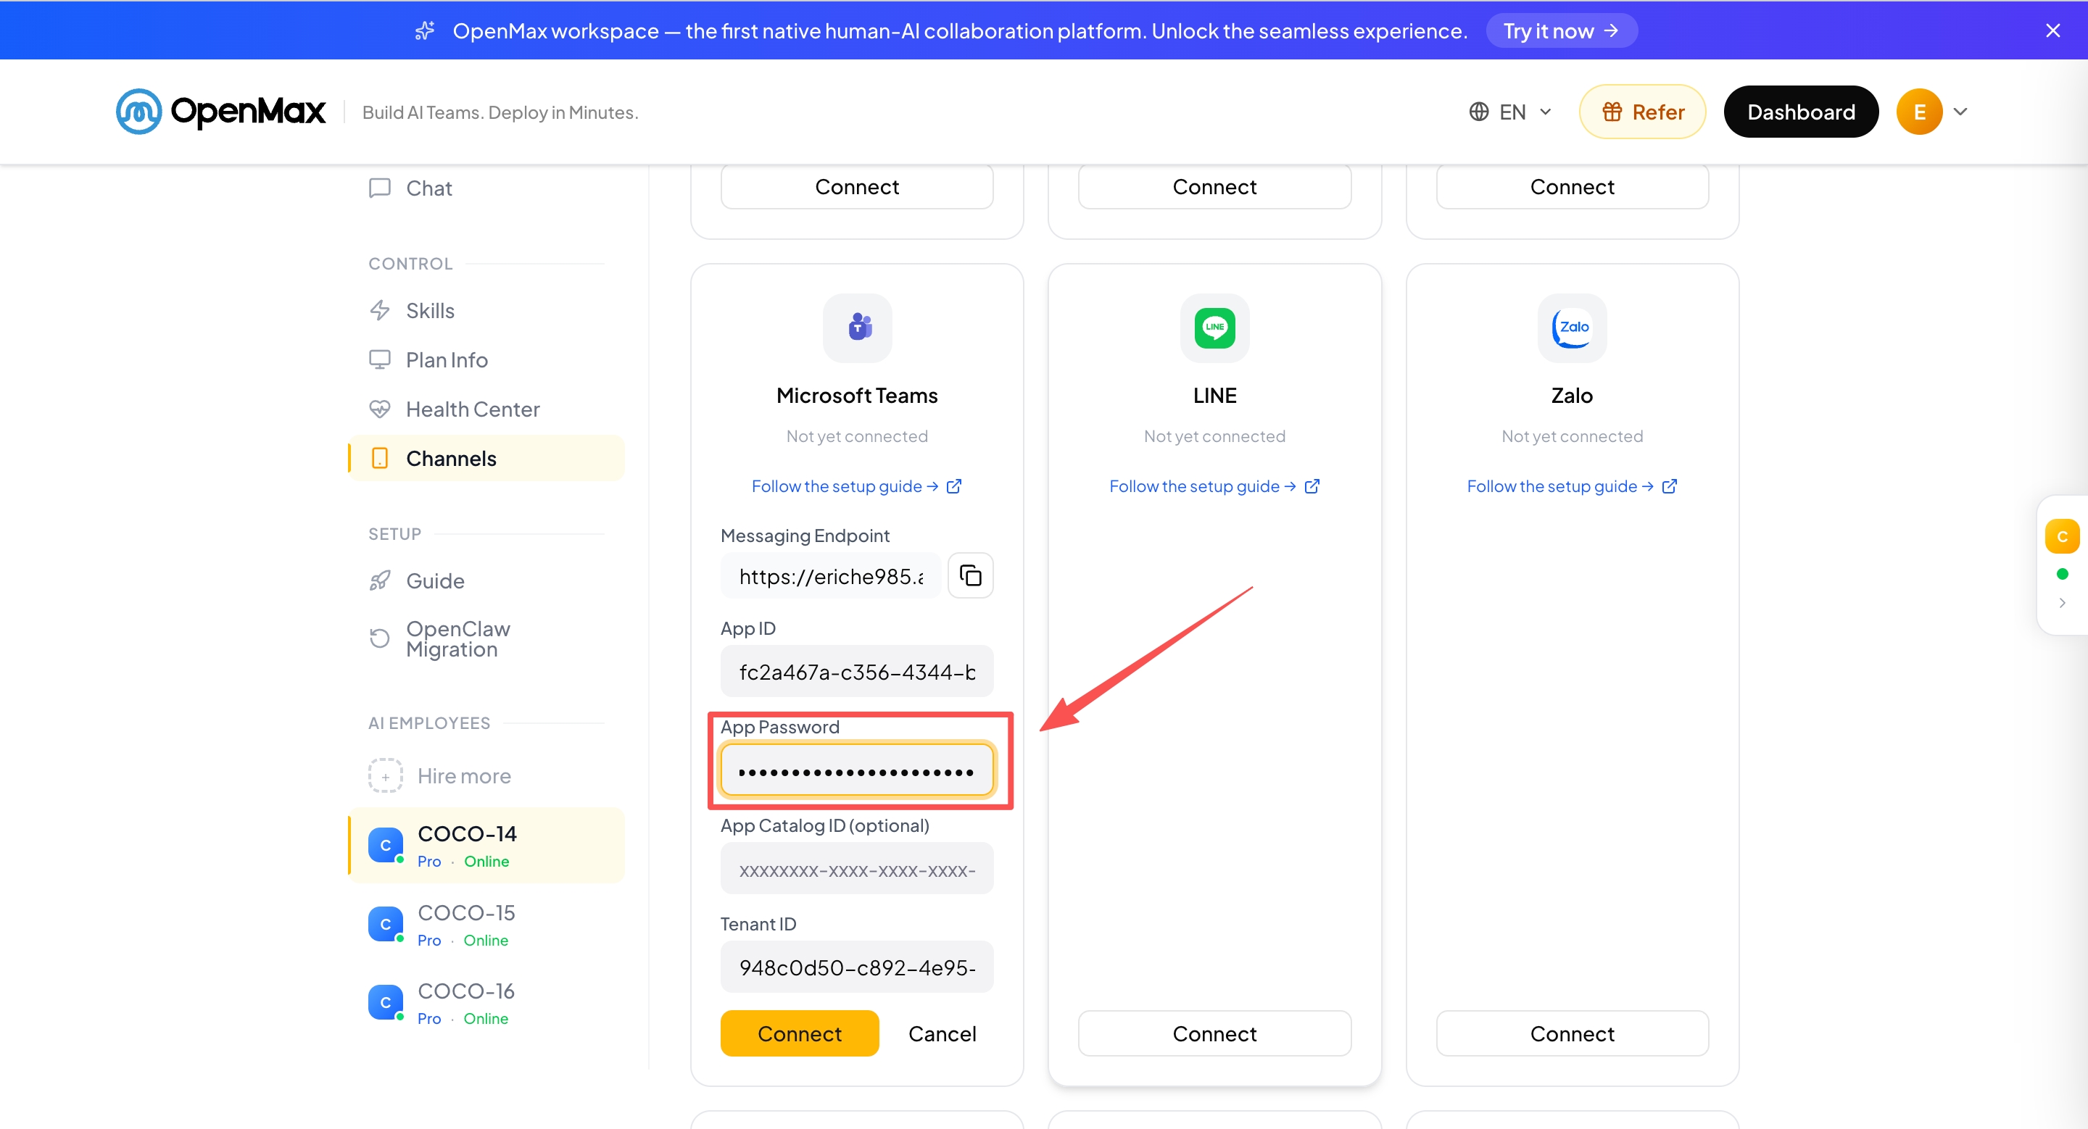Click the Guide rocket icon
This screenshot has width=2088, height=1129.
(379, 580)
